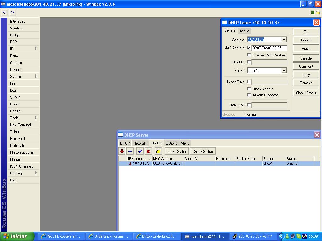Open the Options tab
This screenshot has width=322, height=241.
pyautogui.click(x=171, y=143)
